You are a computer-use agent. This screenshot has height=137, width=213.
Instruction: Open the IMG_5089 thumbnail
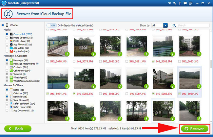[189, 78]
